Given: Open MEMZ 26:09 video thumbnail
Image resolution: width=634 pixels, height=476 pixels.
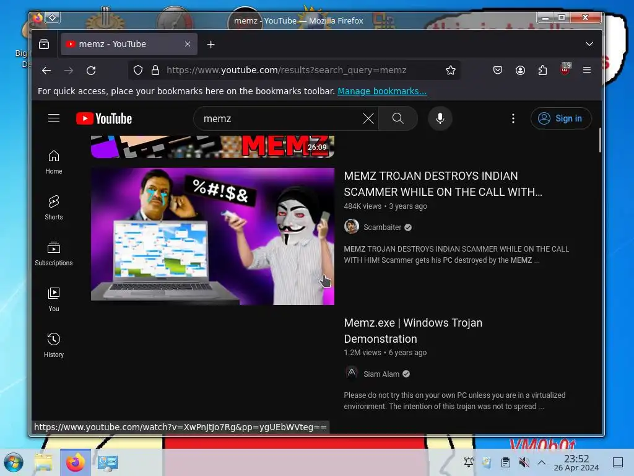Looking at the screenshot, I should click(213, 146).
